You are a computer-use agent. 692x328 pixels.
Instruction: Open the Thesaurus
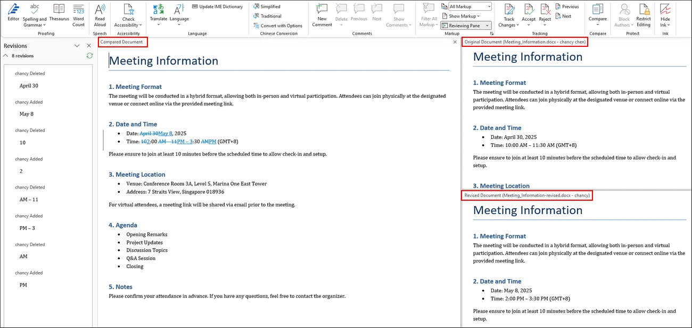click(x=59, y=15)
